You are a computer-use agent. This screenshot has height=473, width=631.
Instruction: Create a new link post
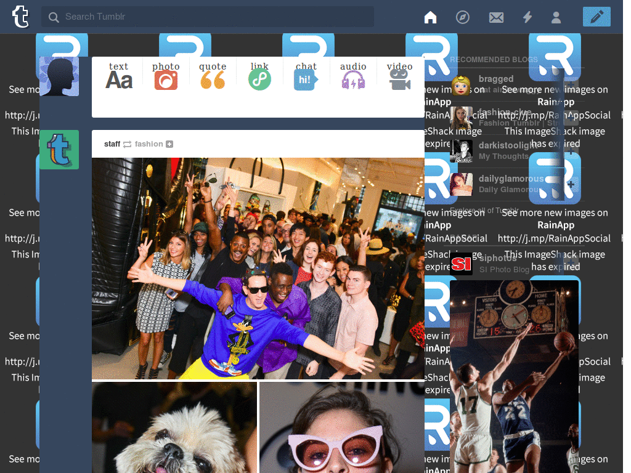tap(259, 76)
